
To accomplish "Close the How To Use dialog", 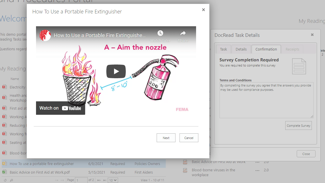I will click(x=204, y=10).
